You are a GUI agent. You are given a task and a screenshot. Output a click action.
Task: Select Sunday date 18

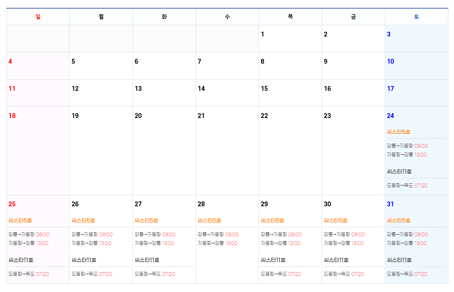[x=12, y=116]
